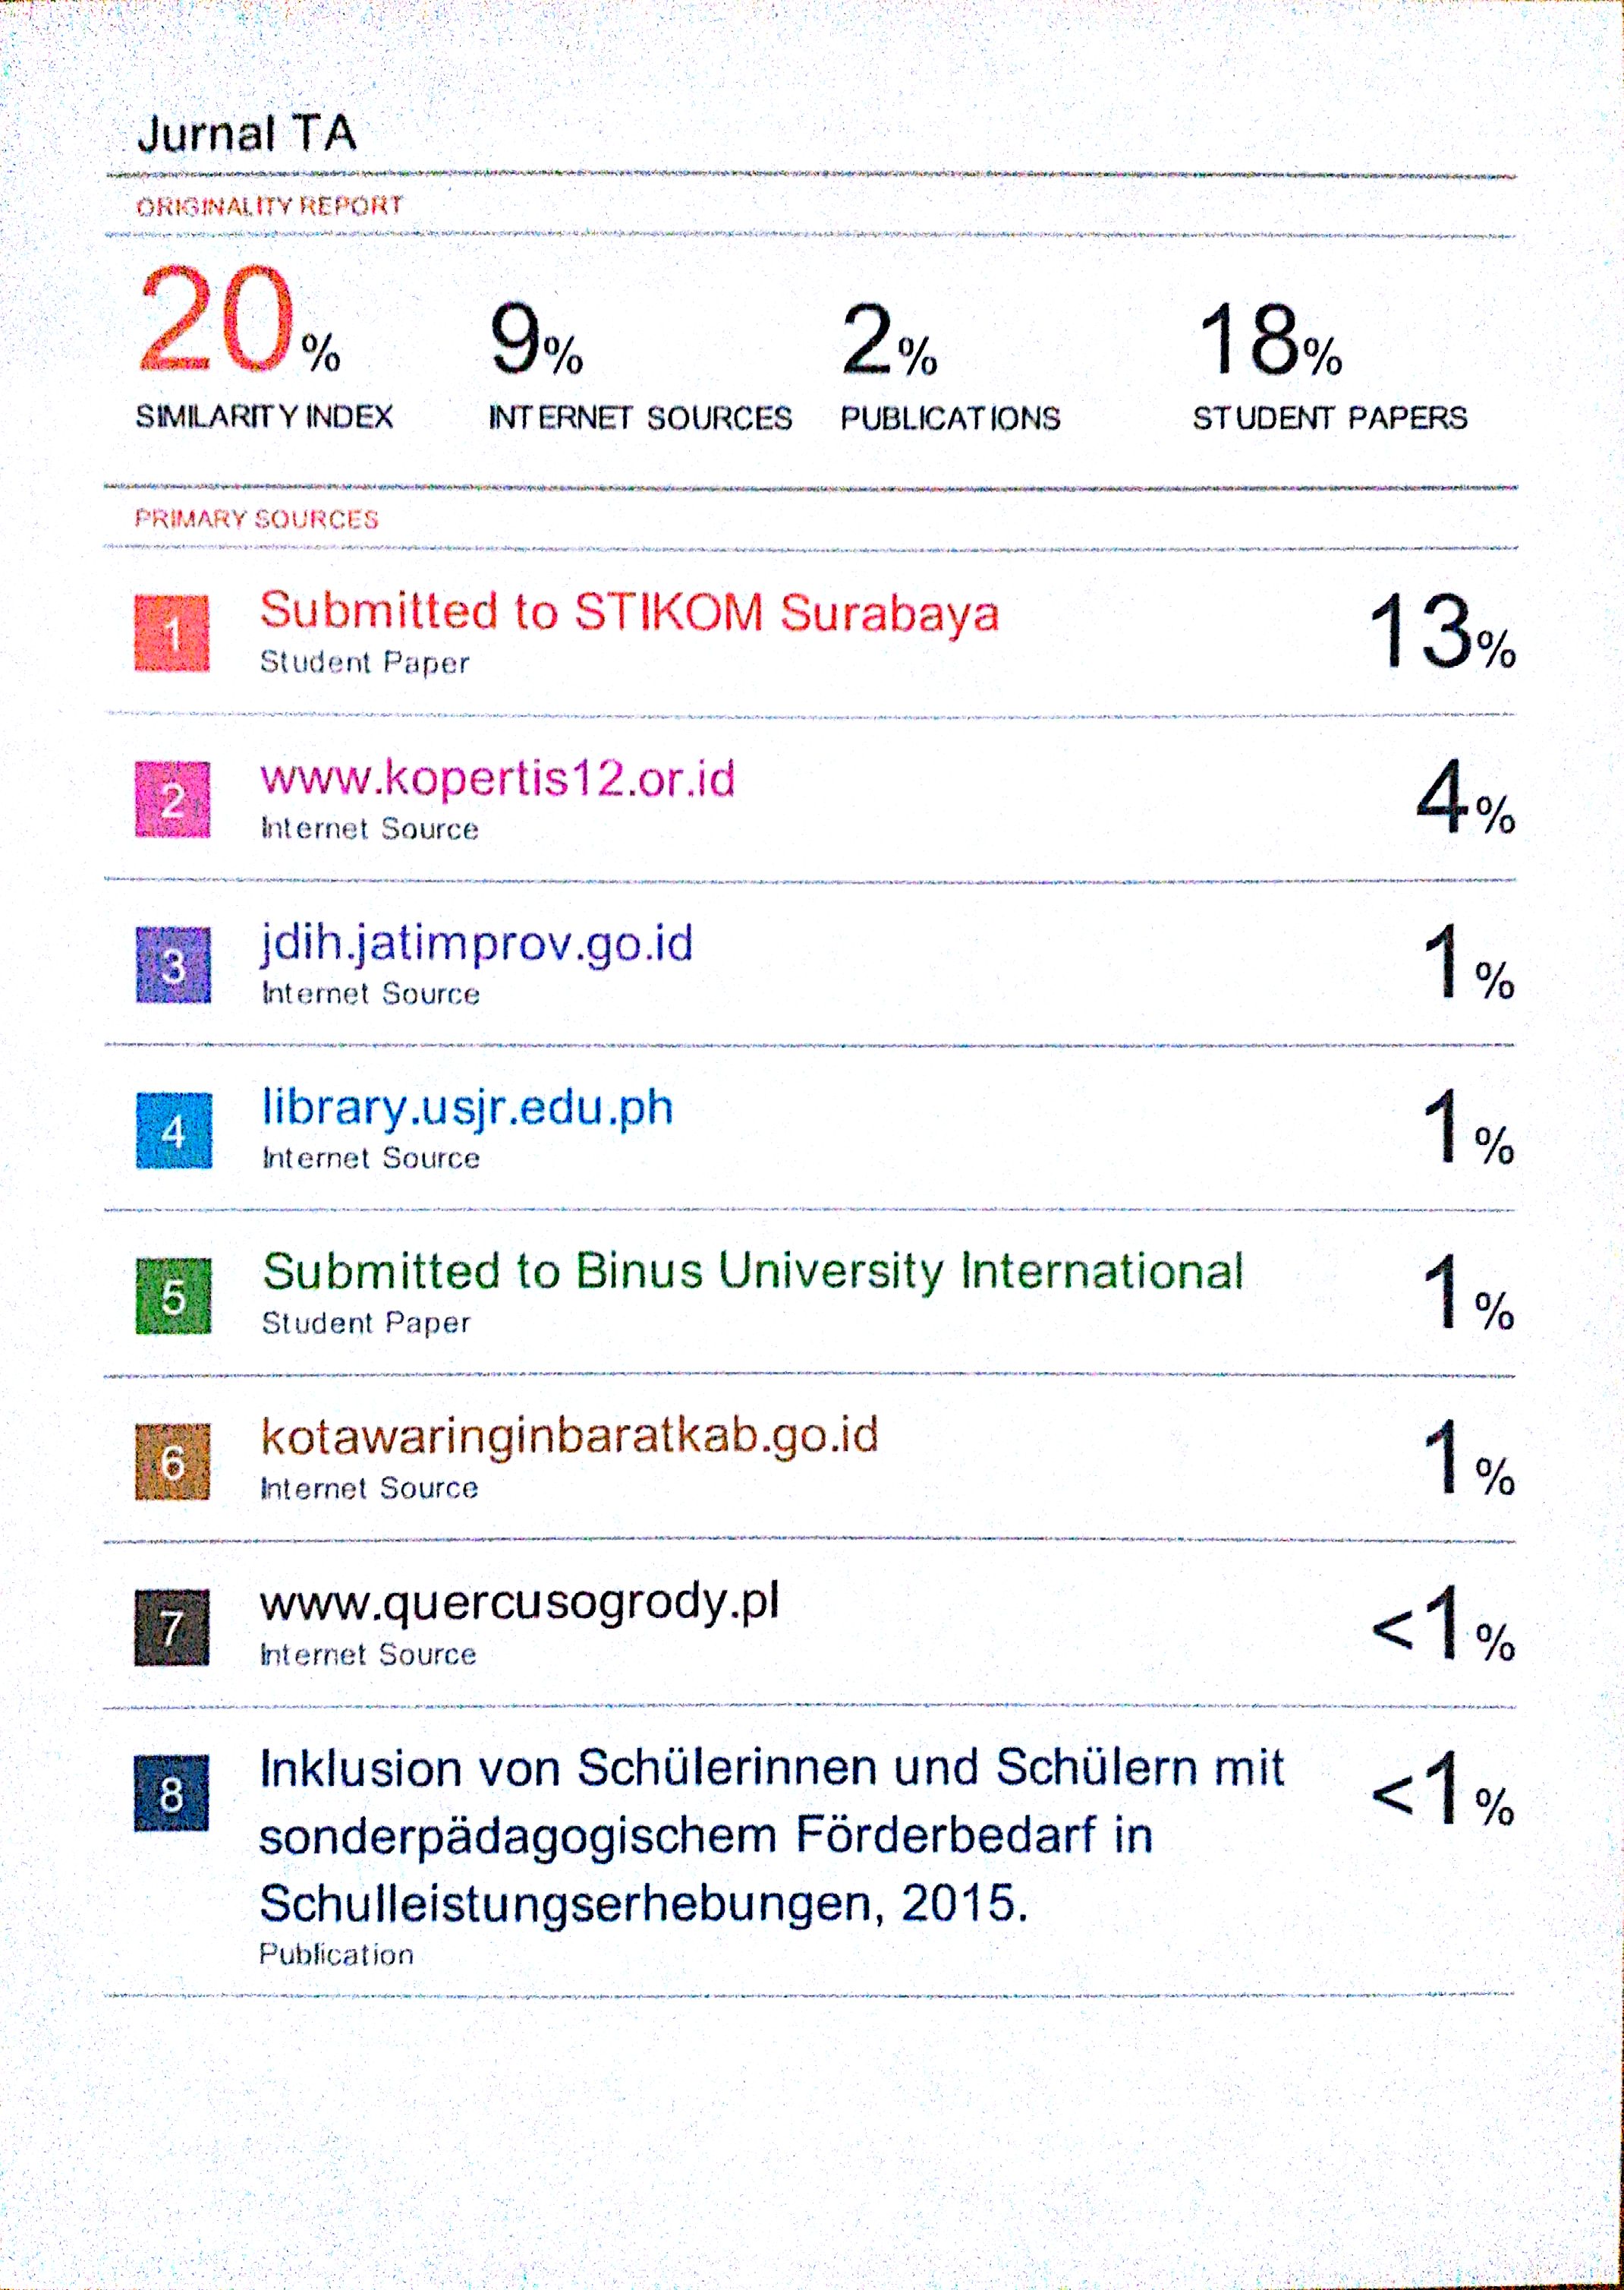
Task: Click the 20% similarity index figure
Action: (x=238, y=320)
